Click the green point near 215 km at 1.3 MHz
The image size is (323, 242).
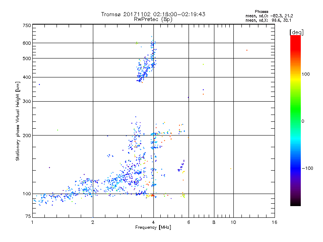[58, 130]
